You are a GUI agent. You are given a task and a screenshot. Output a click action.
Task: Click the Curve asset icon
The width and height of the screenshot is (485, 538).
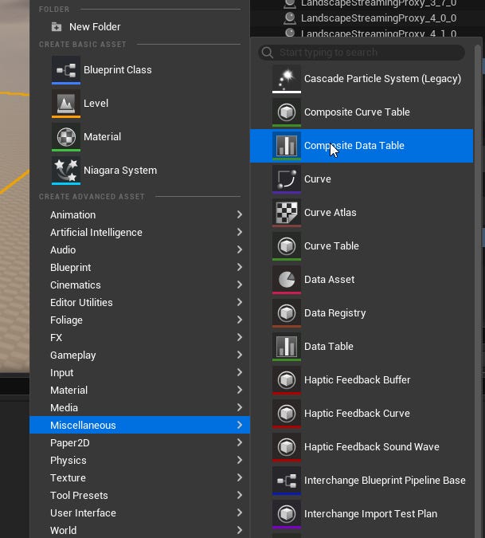[x=287, y=179]
